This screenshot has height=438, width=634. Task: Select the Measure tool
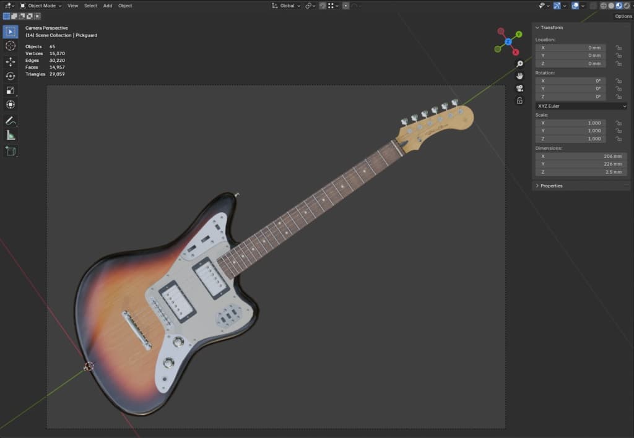11,135
